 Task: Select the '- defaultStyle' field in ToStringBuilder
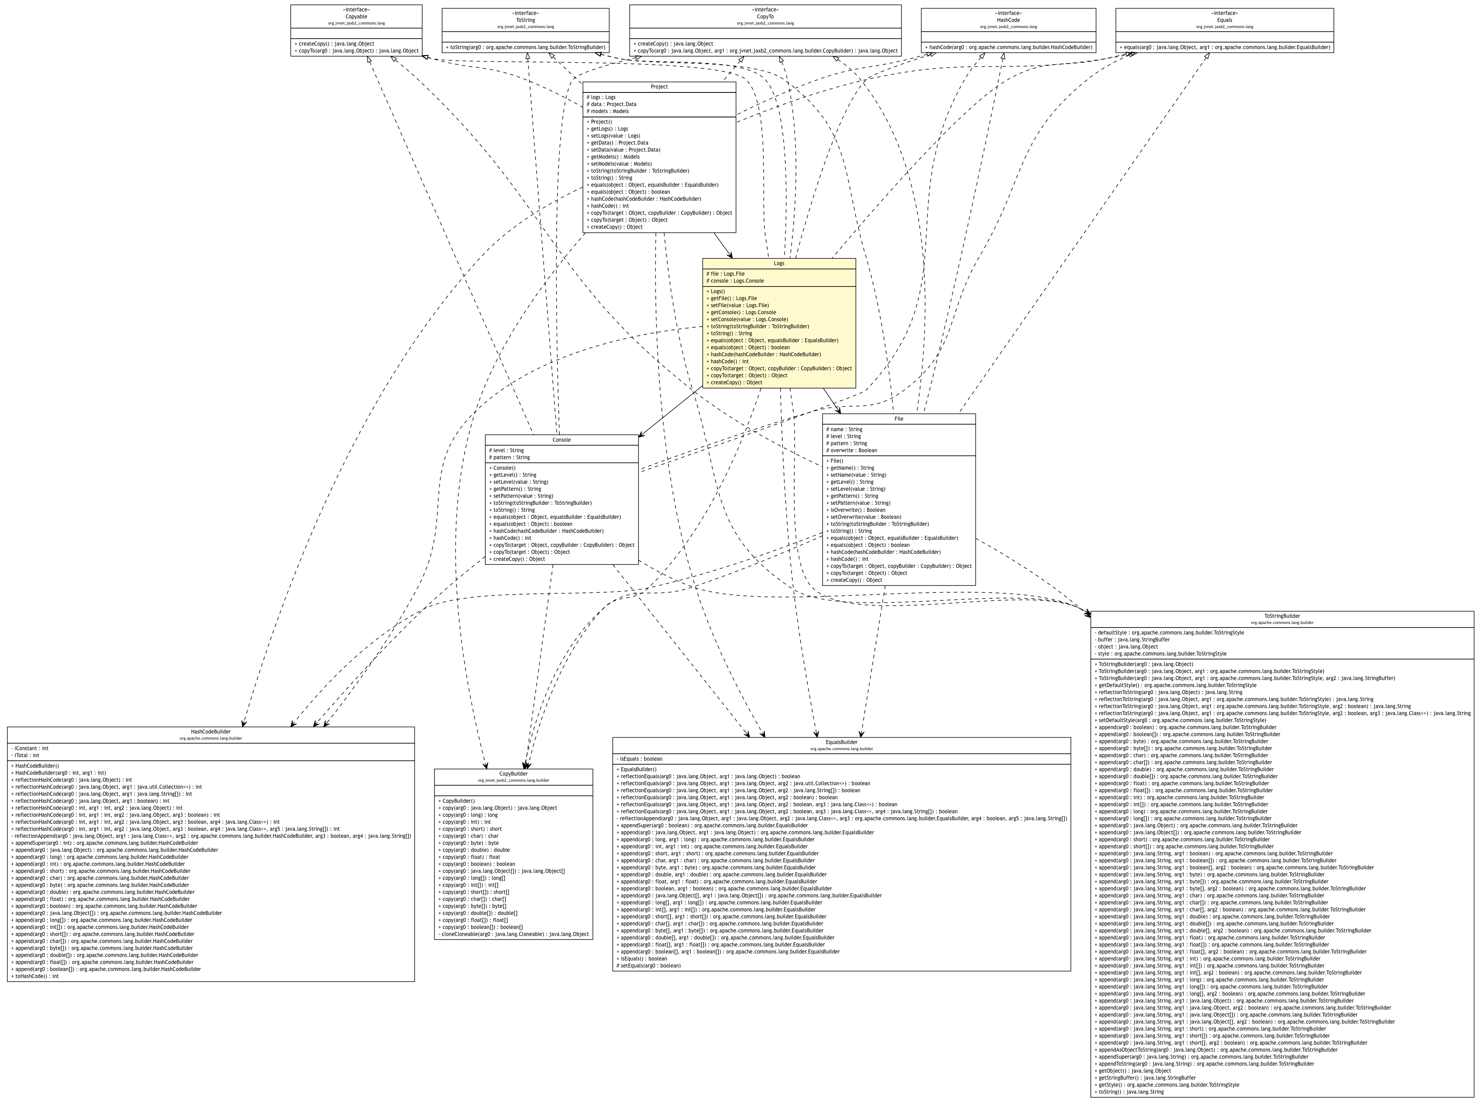pyautogui.click(x=1169, y=633)
